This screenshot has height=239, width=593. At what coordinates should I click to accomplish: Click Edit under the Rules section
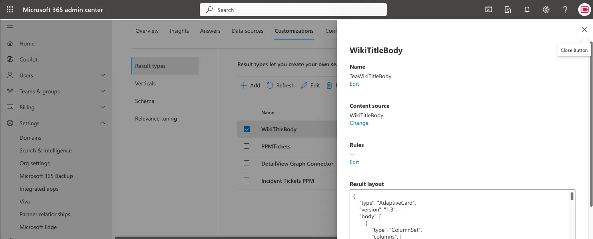(x=354, y=162)
